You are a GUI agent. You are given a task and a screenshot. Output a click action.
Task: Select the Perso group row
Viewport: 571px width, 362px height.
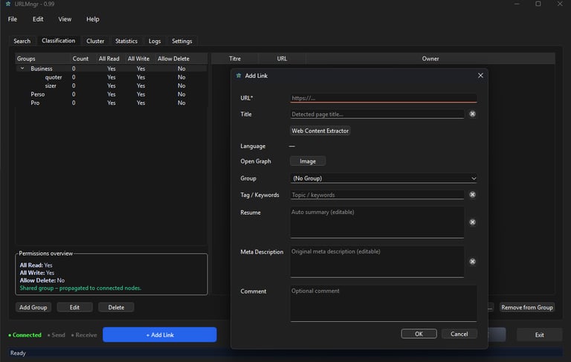click(37, 94)
